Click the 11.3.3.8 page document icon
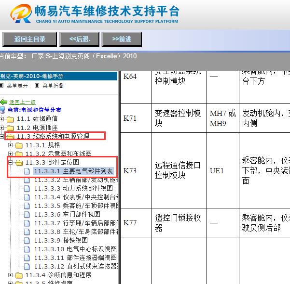 point(27,232)
